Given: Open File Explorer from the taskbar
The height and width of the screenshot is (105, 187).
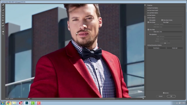Looking at the screenshot, I should [14, 103].
